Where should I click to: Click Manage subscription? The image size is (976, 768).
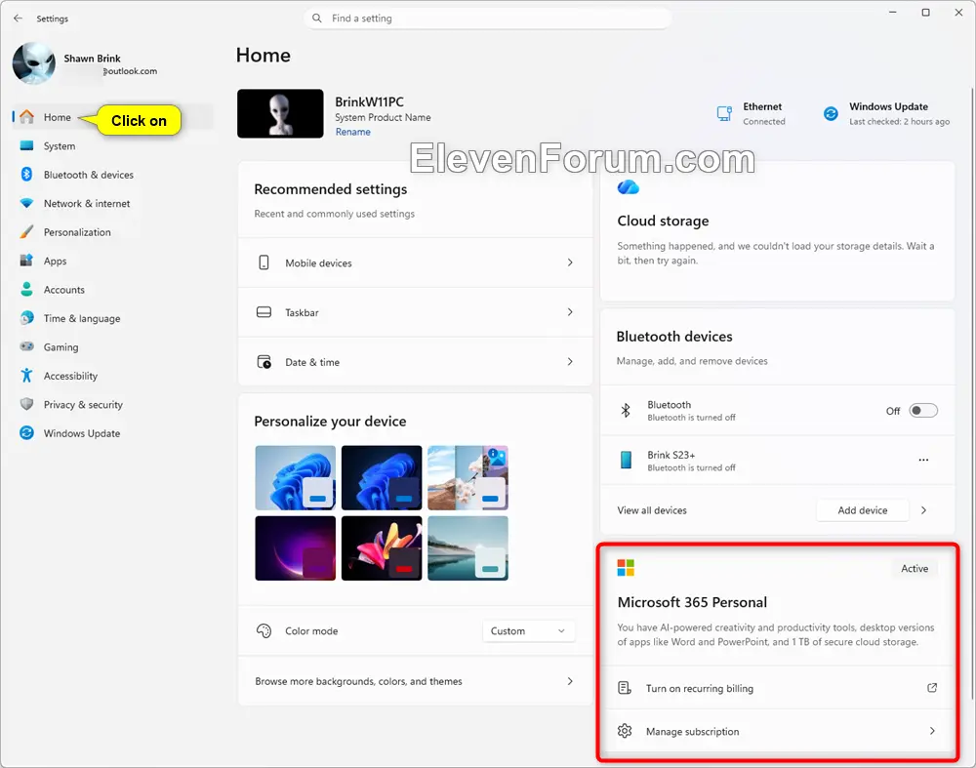coord(778,731)
